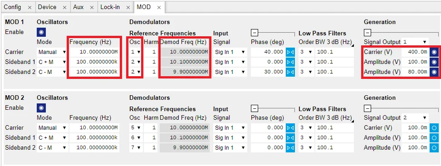The width and height of the screenshot is (441, 166).
Task: Open MOD 1 Carrier Osc selector
Action: pos(136,52)
